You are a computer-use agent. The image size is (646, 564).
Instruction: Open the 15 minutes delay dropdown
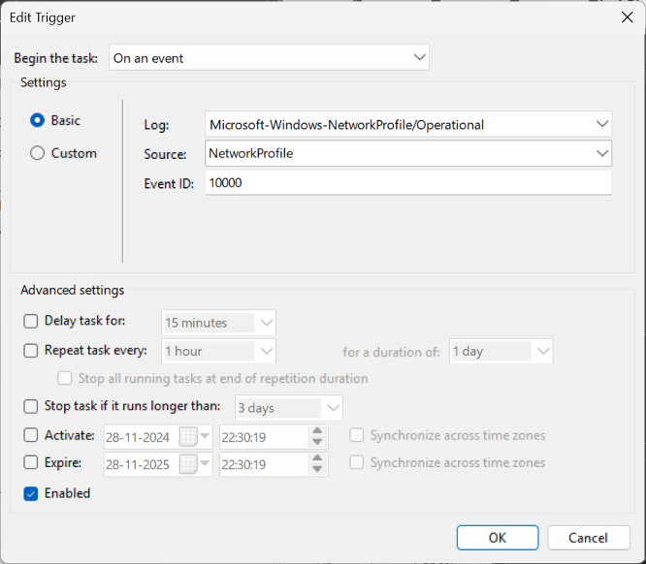[218, 323]
